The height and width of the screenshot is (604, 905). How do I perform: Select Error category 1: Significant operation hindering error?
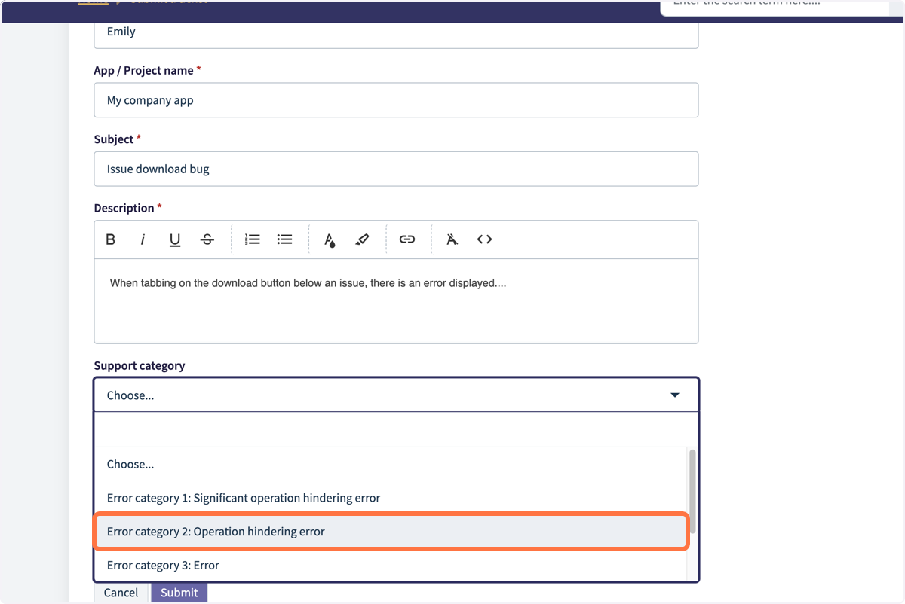tap(390, 498)
